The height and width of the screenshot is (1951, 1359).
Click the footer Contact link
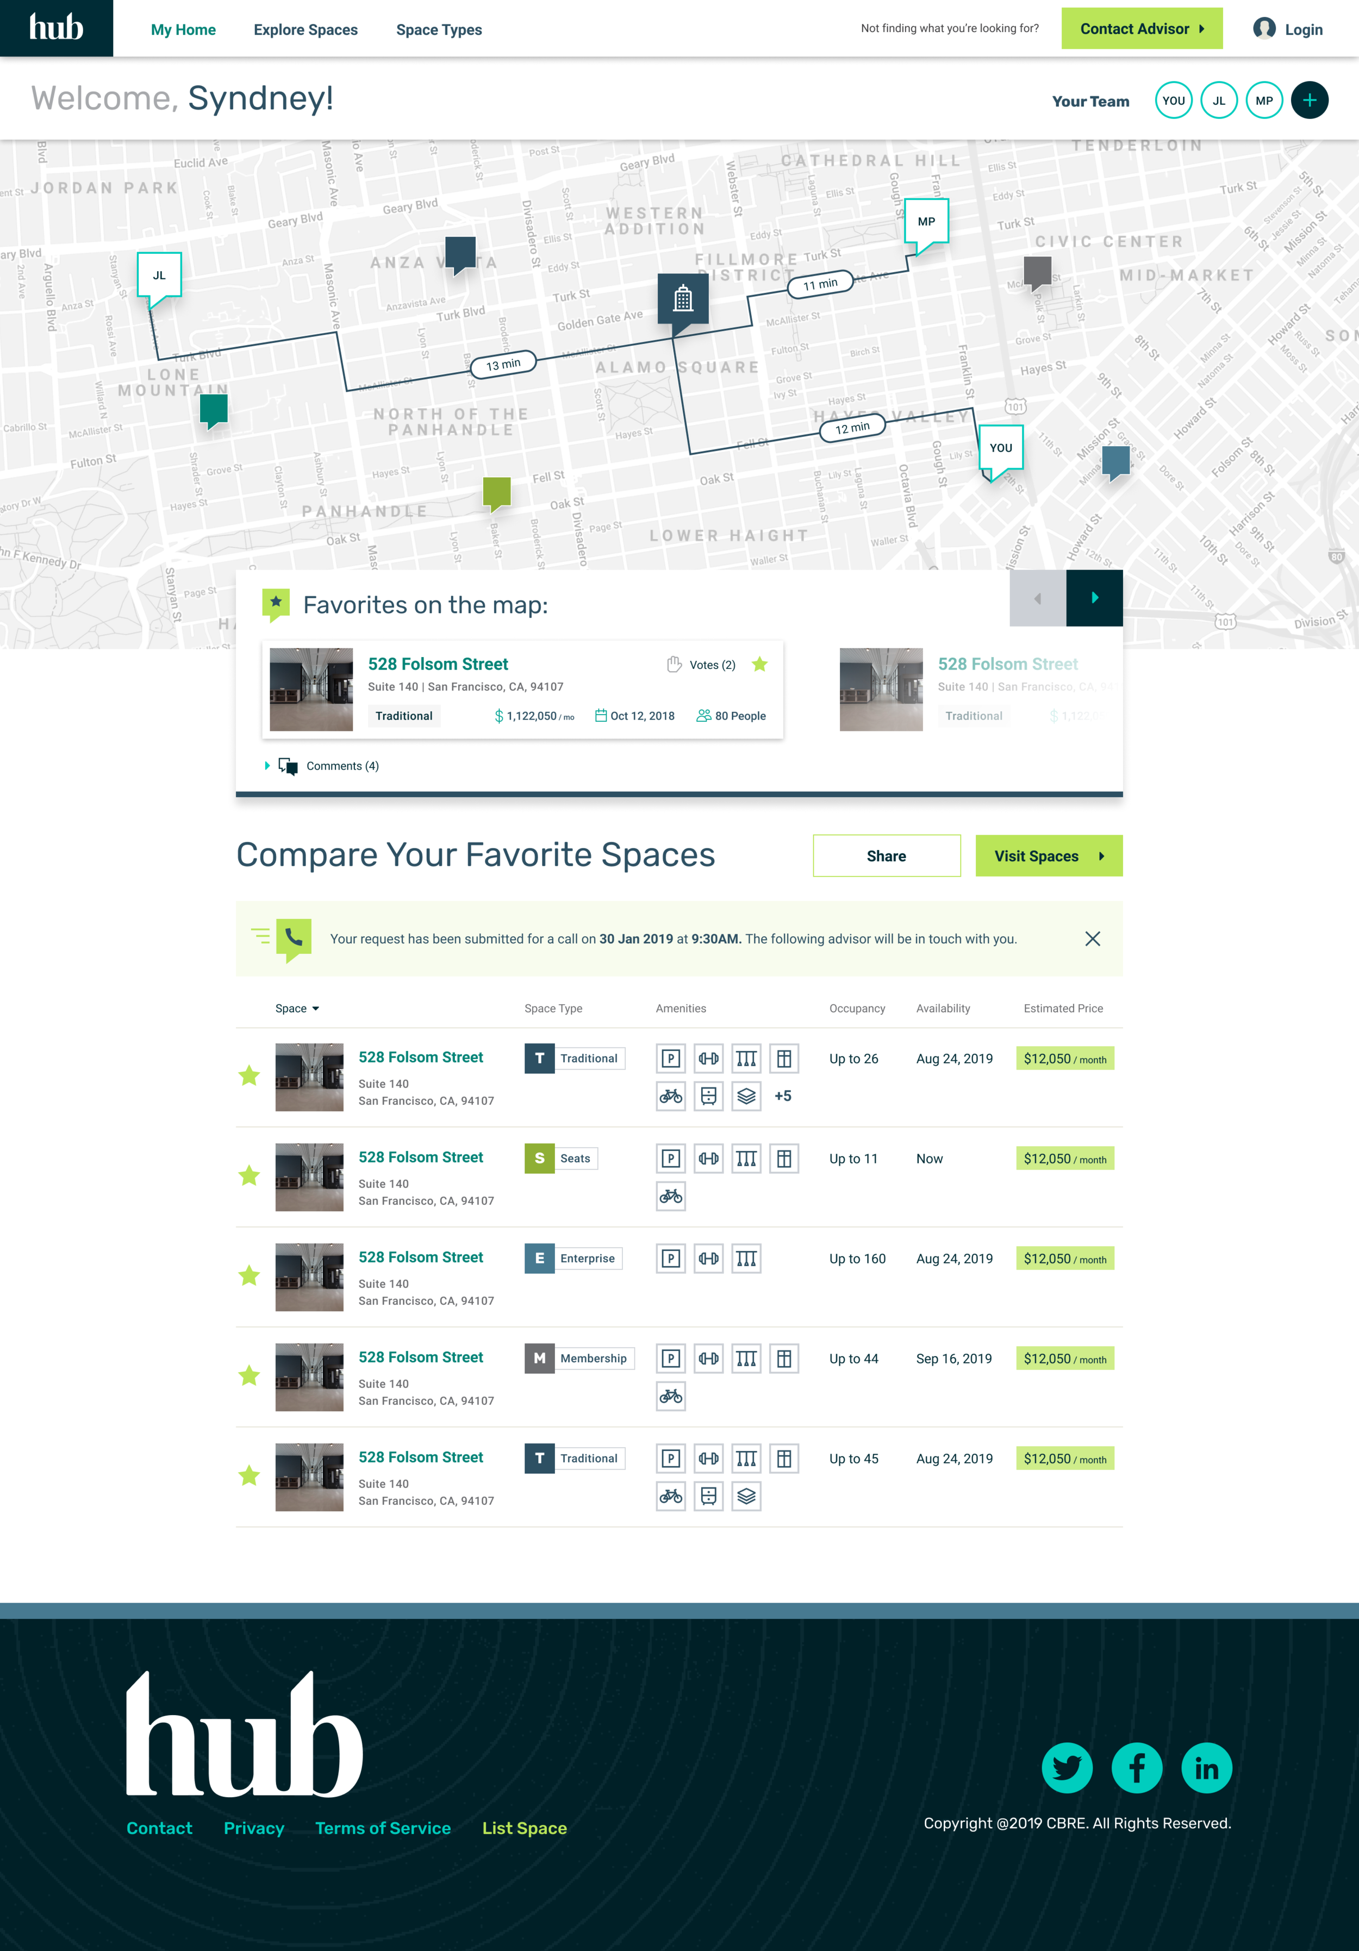point(159,1829)
